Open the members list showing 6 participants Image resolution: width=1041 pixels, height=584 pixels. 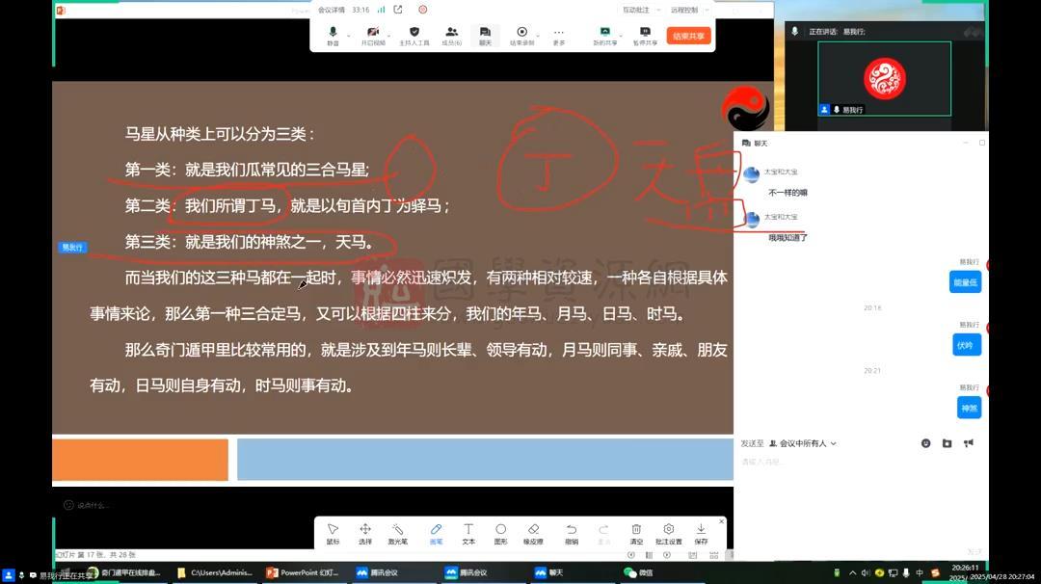(450, 35)
